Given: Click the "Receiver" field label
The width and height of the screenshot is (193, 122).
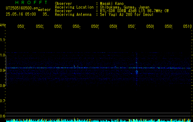Looking at the screenshot, I should [x=64, y=11].
